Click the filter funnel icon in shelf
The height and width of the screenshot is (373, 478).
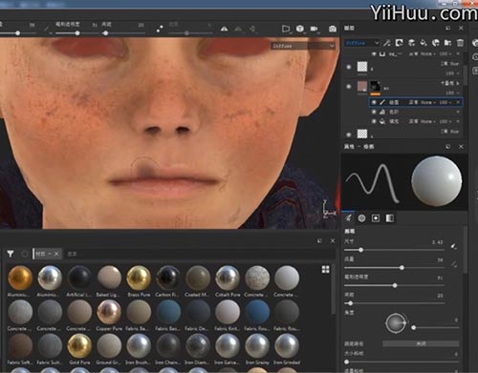pyautogui.click(x=11, y=254)
